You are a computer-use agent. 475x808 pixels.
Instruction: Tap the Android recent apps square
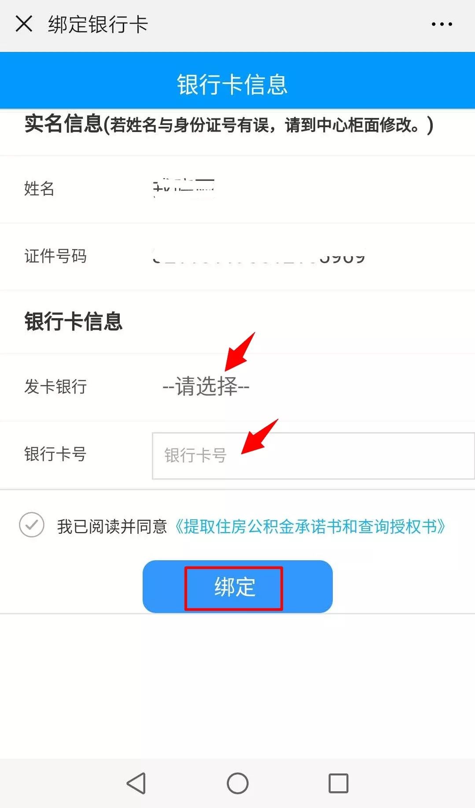pos(339,783)
